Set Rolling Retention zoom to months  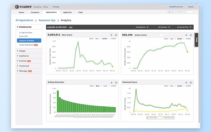point(113,86)
